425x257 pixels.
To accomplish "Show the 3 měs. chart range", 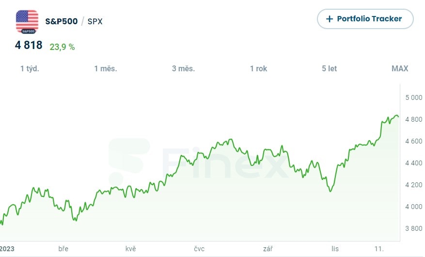I will (183, 68).
